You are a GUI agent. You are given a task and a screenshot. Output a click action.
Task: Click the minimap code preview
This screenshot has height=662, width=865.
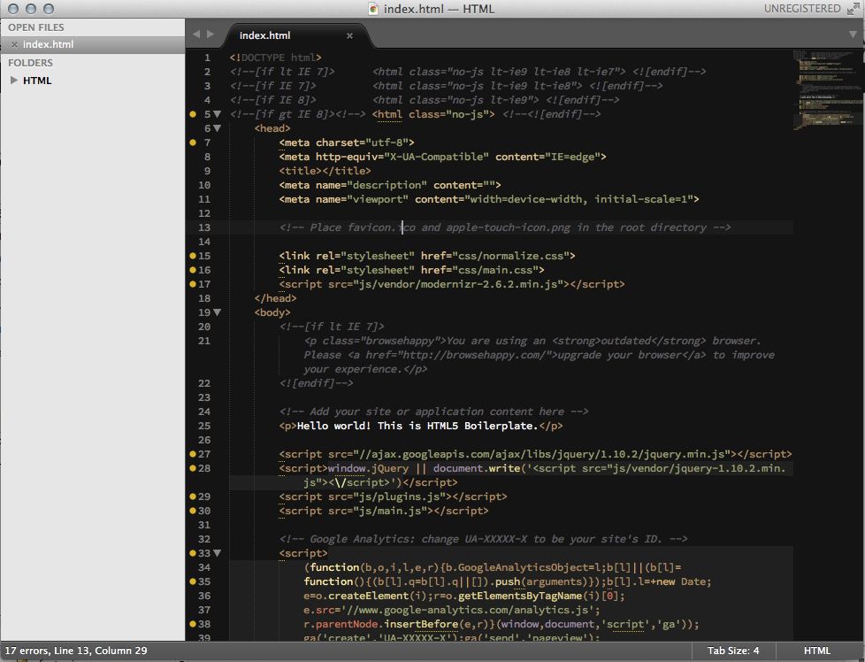click(x=829, y=90)
